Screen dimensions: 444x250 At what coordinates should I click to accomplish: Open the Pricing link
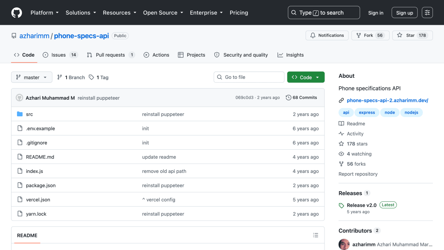(x=239, y=13)
